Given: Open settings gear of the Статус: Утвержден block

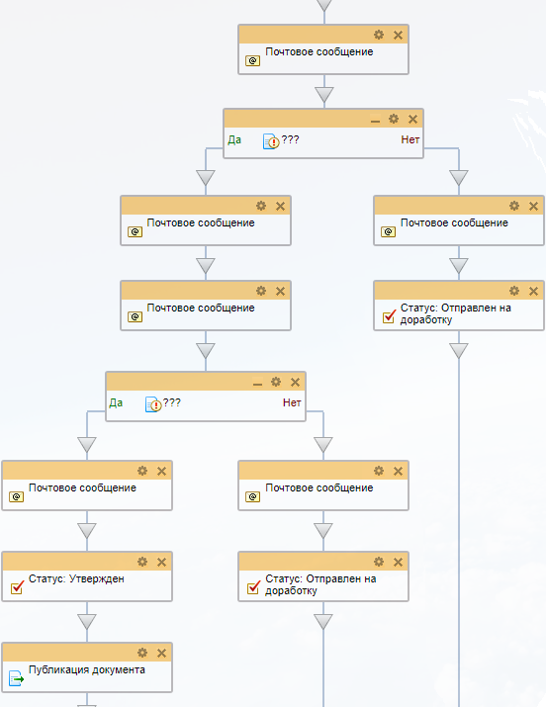Looking at the screenshot, I should pyautogui.click(x=142, y=562).
